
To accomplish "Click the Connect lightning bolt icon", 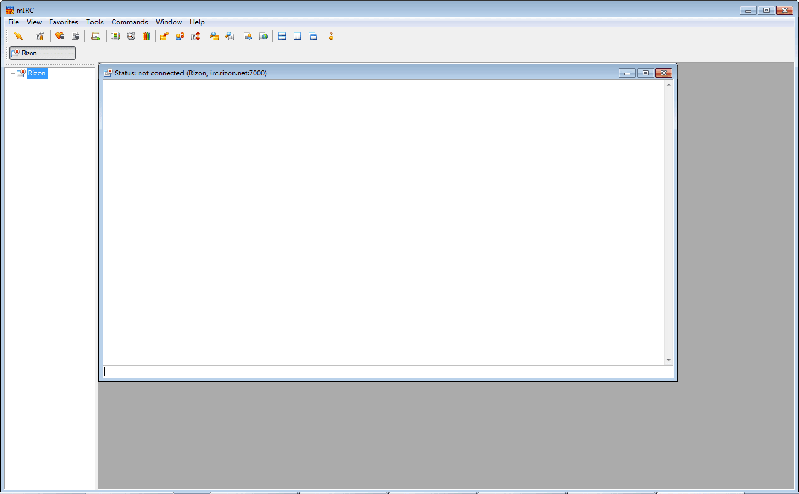I will (x=18, y=36).
